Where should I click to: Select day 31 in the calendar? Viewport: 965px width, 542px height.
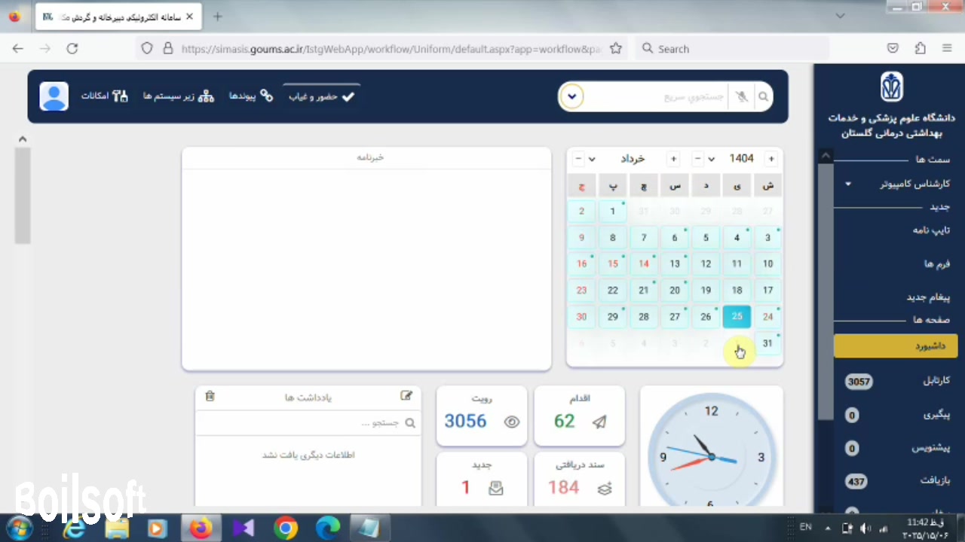767,343
